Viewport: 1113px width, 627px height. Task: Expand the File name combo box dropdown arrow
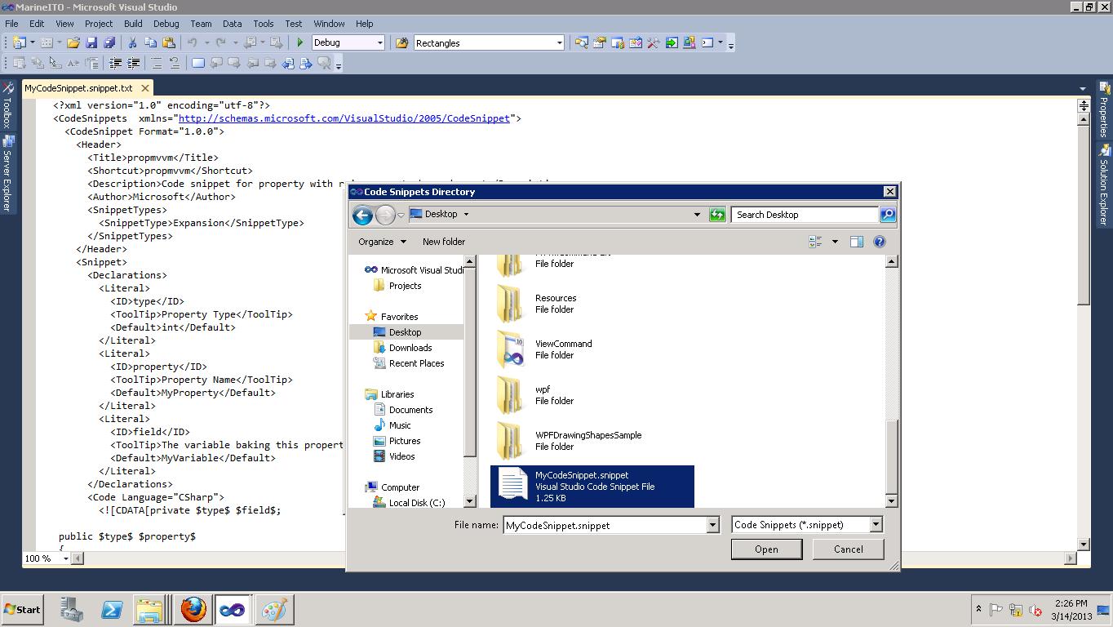712,525
